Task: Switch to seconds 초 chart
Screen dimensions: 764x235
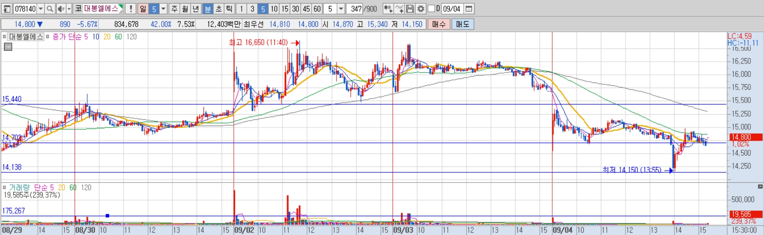Action: (218, 9)
